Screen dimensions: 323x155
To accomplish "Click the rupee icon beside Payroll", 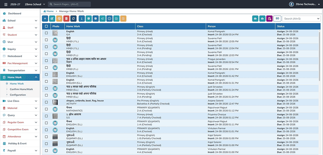I will coord(4,151).
